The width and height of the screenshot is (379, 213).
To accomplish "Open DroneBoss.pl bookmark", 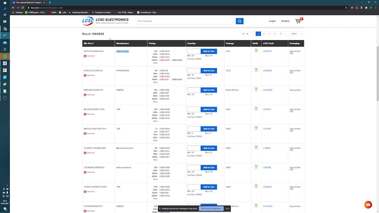I will (x=147, y=12).
